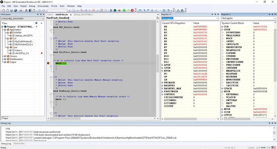
Task: Collapse the NMI_Handler code fold marker
Action: 51,30
